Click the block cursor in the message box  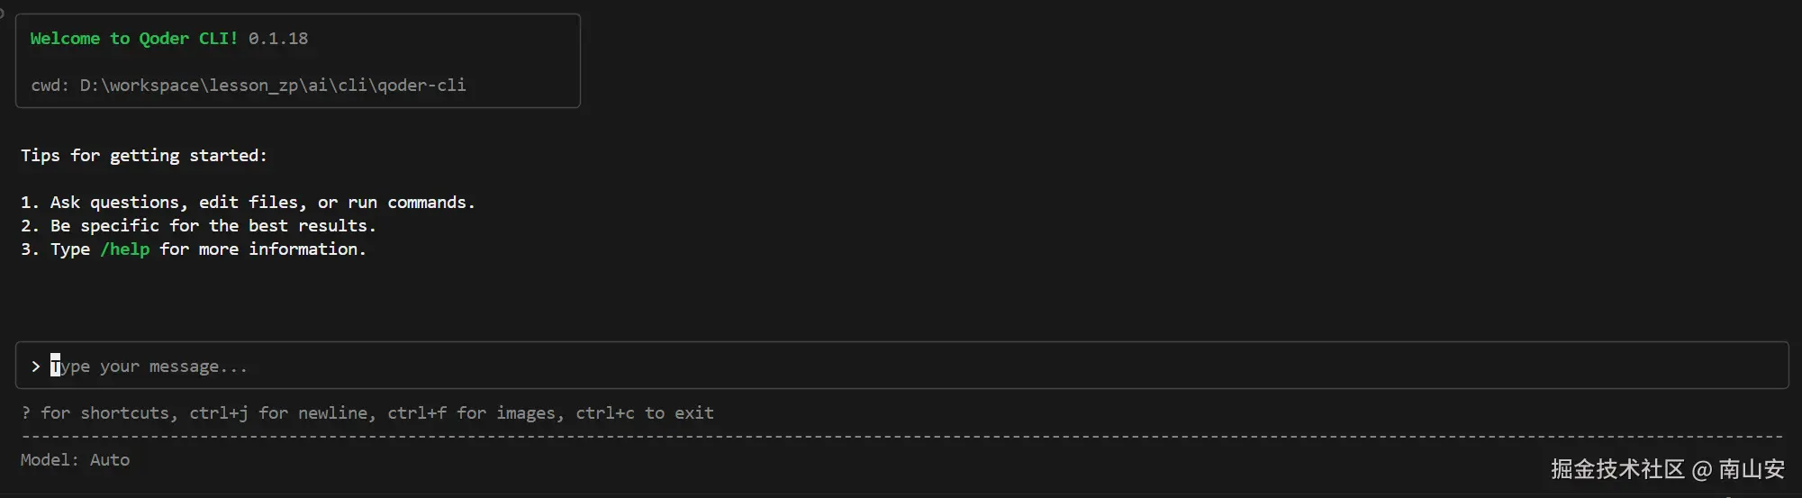(56, 366)
